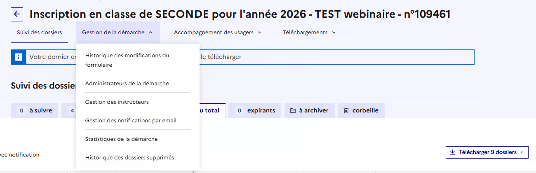Image resolution: width=536 pixels, height=173 pixels.
Task: Select Historique des modifications du formulaire
Action: click(127, 60)
